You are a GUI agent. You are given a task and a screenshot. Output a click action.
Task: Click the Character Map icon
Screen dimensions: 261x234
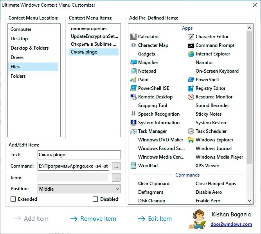pyautogui.click(x=133, y=45)
